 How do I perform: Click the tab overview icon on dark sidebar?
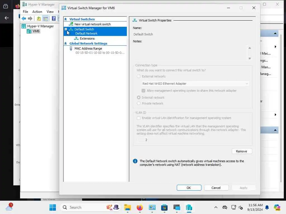tap(6, 6)
